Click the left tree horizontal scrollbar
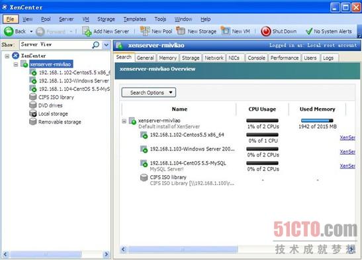362x260 pixels. click(x=56, y=254)
